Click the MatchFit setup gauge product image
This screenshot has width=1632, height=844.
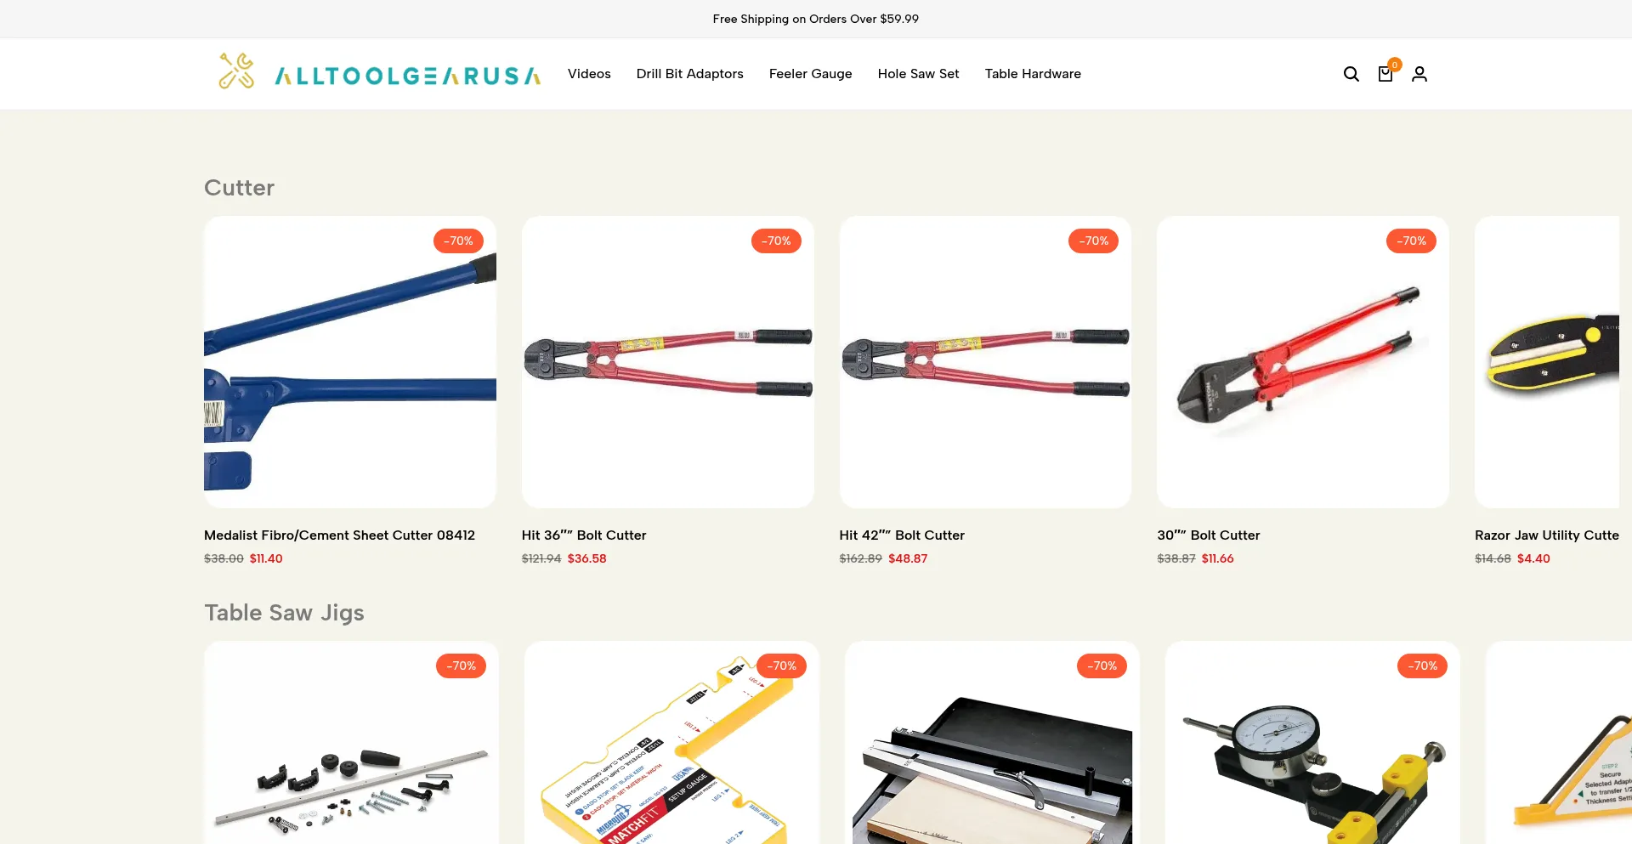click(671, 743)
